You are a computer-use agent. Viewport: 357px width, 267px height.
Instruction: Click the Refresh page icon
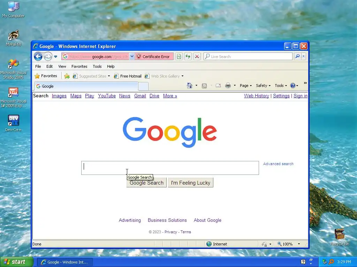click(x=188, y=57)
